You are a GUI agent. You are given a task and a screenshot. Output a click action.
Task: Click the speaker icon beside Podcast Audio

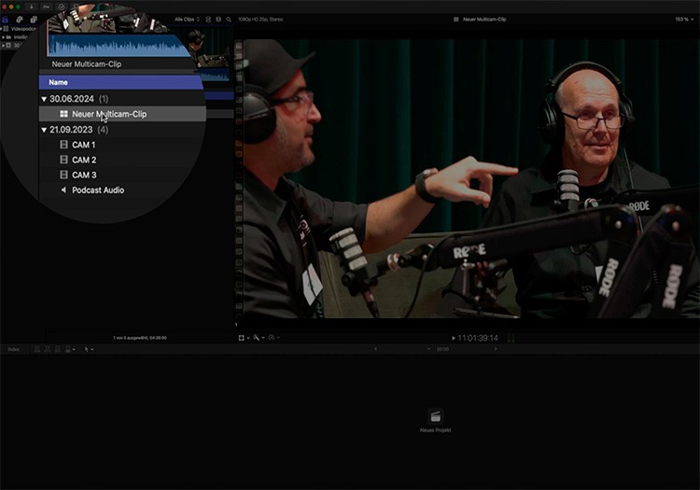coord(63,190)
